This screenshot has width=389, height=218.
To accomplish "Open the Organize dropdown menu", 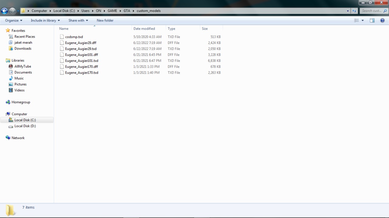I will (x=14, y=20).
